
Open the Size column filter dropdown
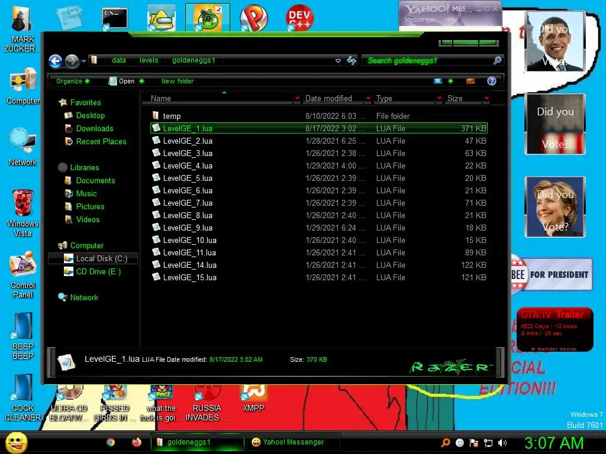486,99
